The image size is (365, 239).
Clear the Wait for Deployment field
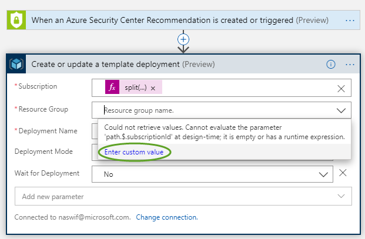point(343,173)
